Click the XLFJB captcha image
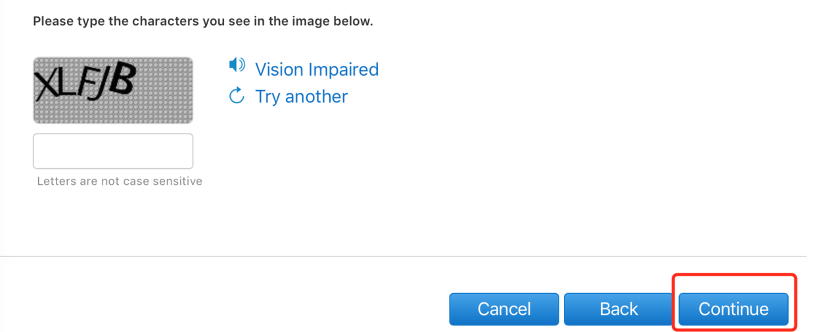The height and width of the screenshot is (332, 815). click(113, 90)
